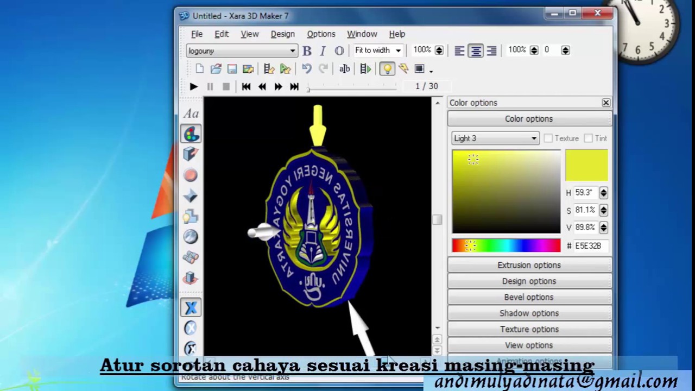Open the Help menu

tap(397, 34)
